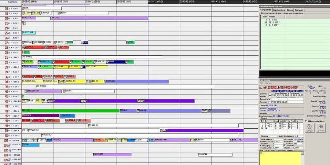Click the 01/10/12 date column header
The width and height of the screenshot is (330, 165).
164,2
